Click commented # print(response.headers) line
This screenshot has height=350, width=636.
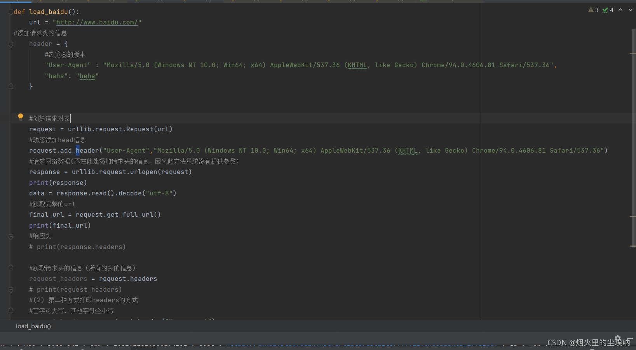pos(77,247)
